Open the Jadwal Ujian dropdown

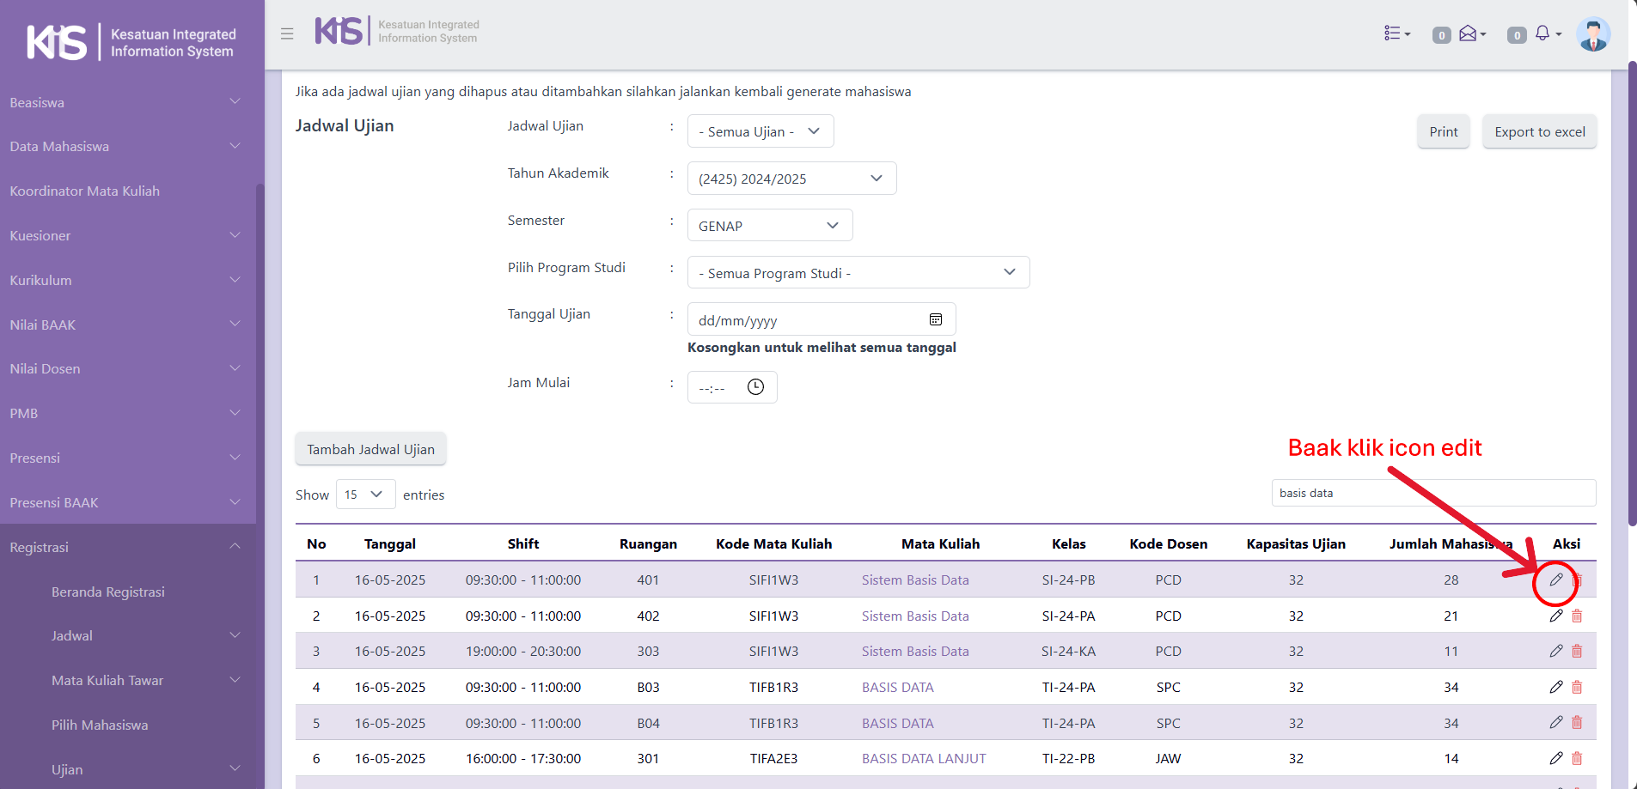[x=760, y=131]
